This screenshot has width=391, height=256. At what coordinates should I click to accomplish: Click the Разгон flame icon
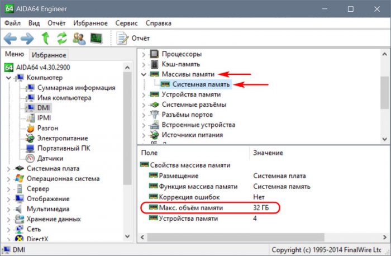(30, 128)
